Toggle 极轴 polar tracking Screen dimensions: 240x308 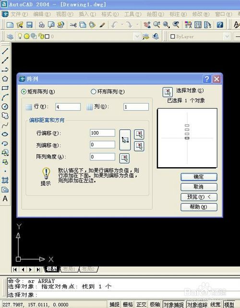(x=155, y=305)
